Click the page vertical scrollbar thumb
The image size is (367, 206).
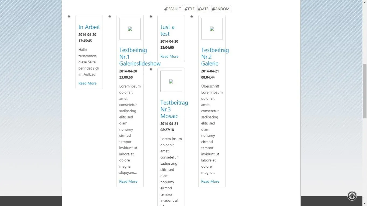click(x=365, y=91)
